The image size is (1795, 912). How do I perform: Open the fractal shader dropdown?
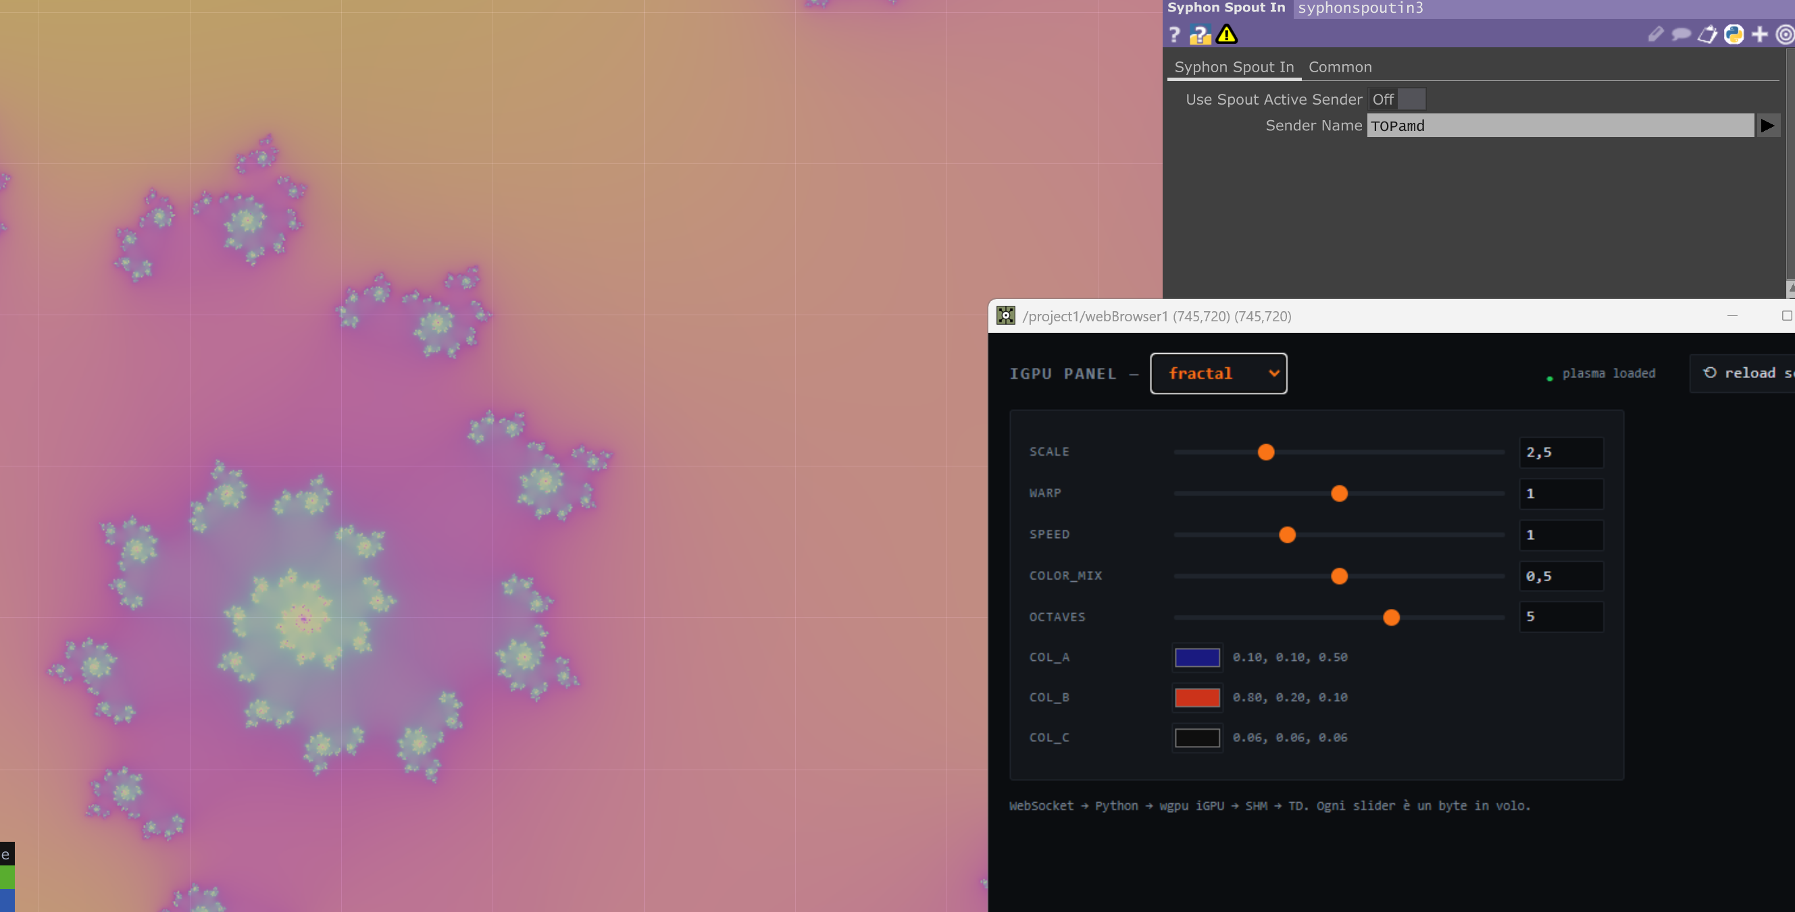point(1218,374)
